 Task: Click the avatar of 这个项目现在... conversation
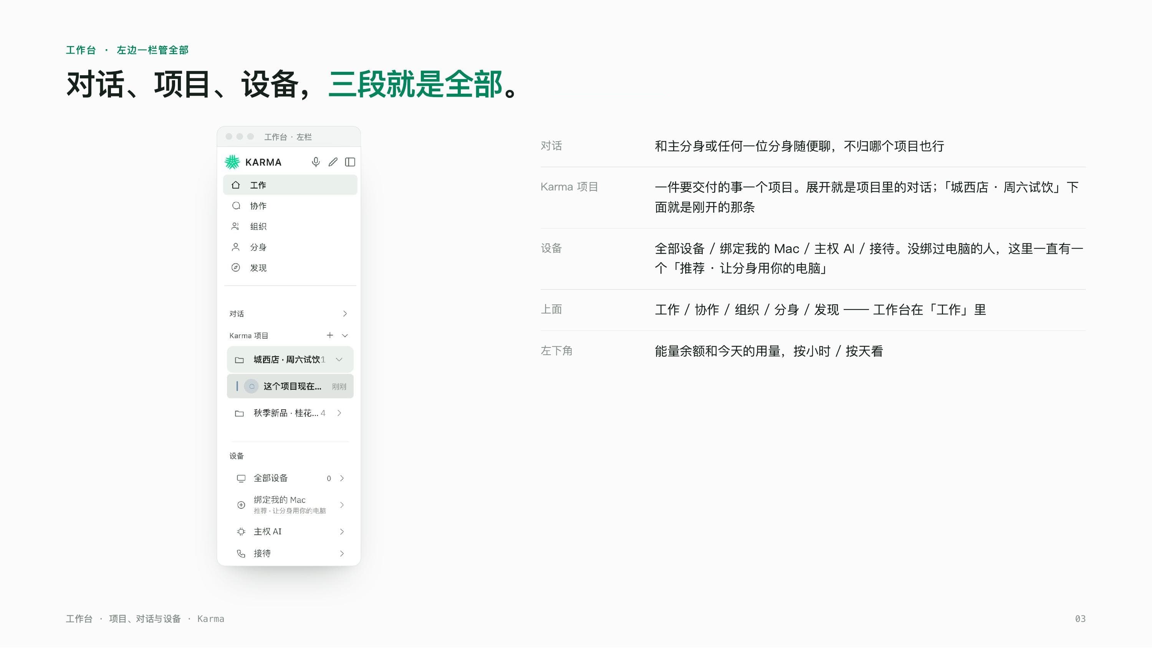[x=252, y=386]
